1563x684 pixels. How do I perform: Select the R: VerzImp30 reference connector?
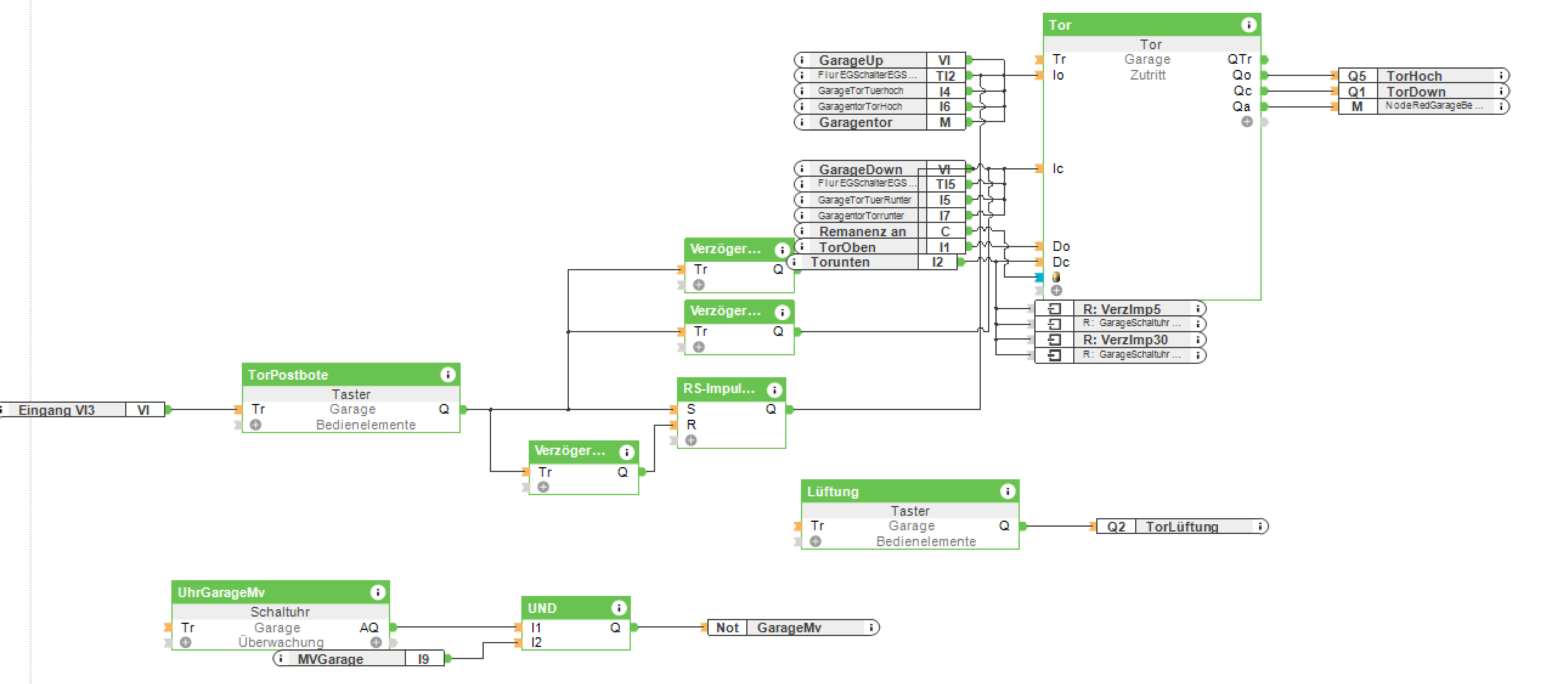[1124, 340]
